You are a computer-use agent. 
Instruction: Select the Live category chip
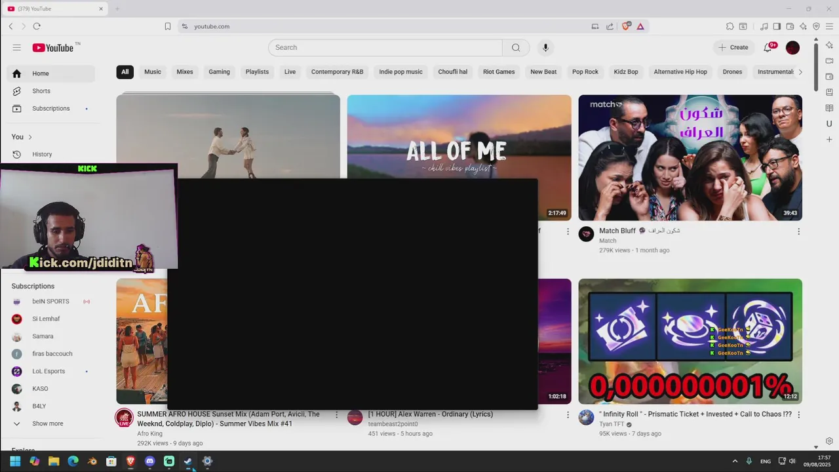click(290, 71)
